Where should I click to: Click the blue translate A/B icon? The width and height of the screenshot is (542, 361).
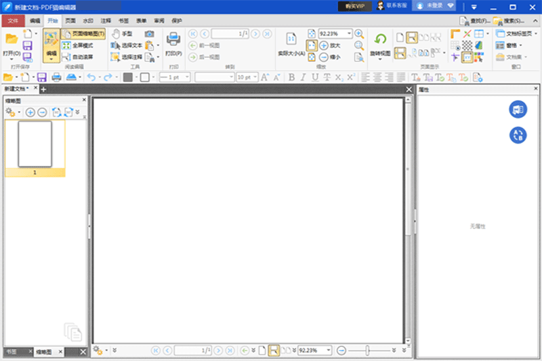(518, 135)
